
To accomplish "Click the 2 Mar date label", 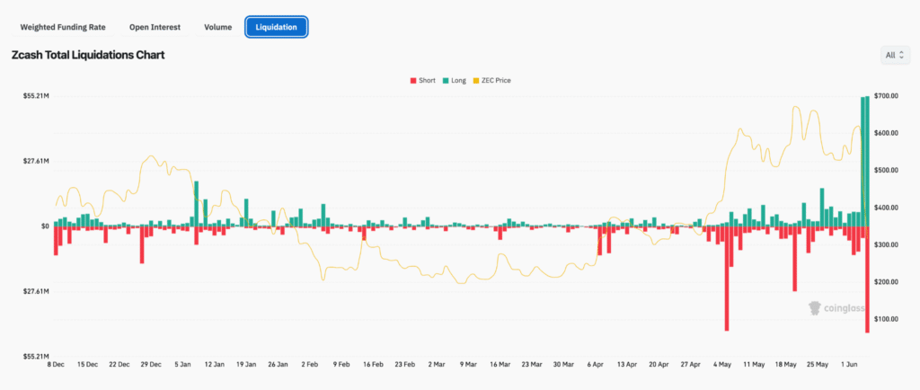I will tap(437, 364).
